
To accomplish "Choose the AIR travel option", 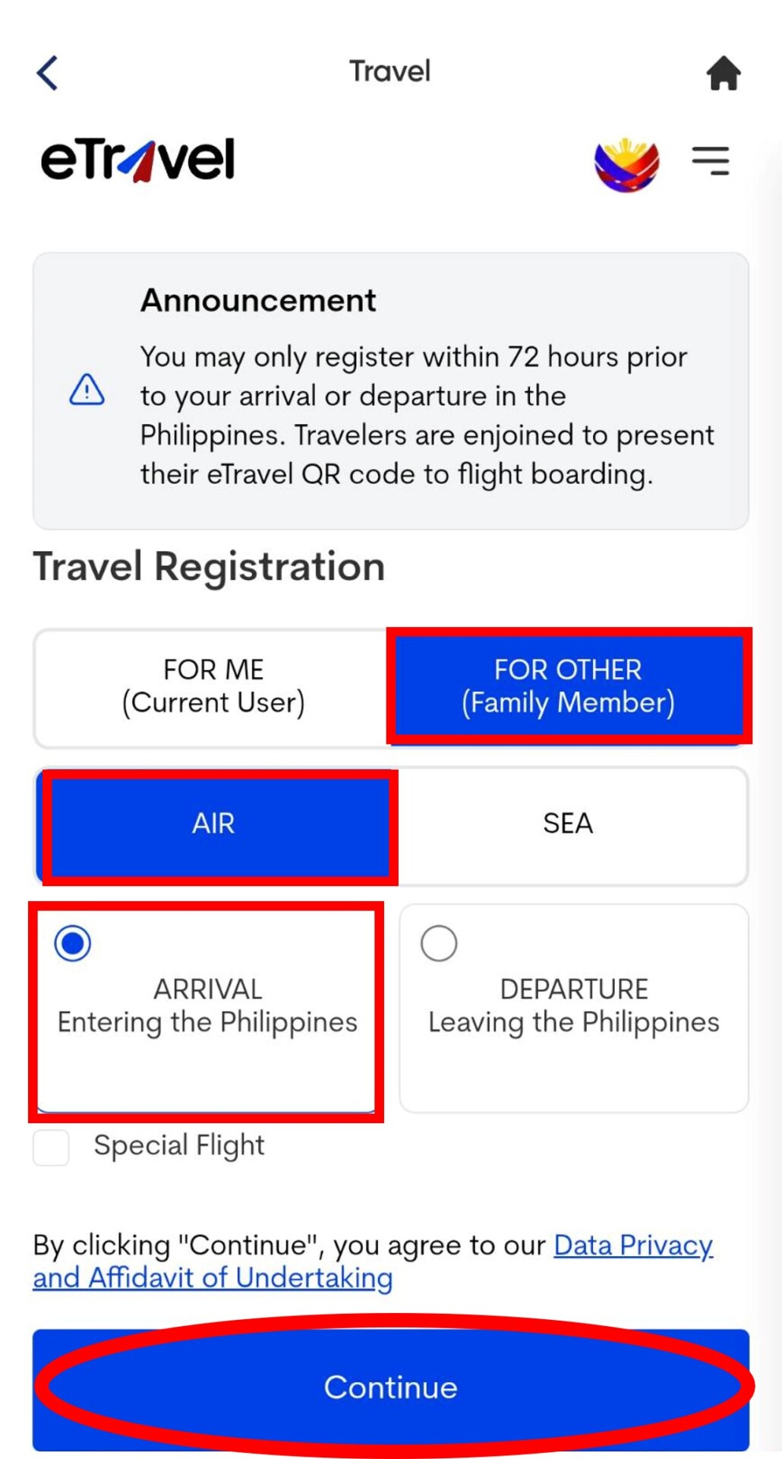I will click(x=214, y=824).
